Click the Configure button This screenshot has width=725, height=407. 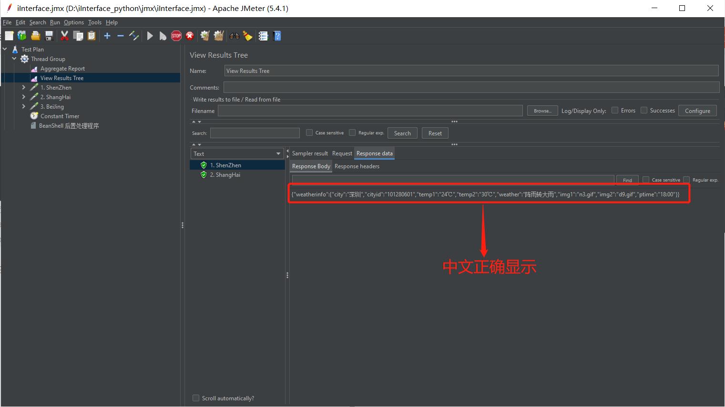[697, 111]
